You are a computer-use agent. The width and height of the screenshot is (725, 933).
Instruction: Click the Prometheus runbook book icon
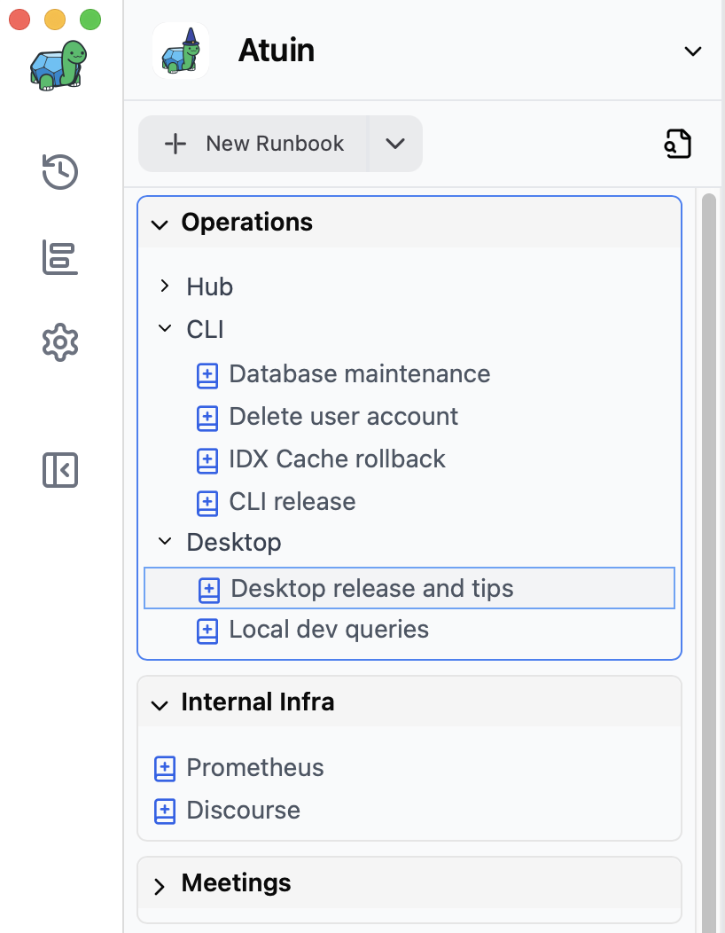click(x=165, y=768)
